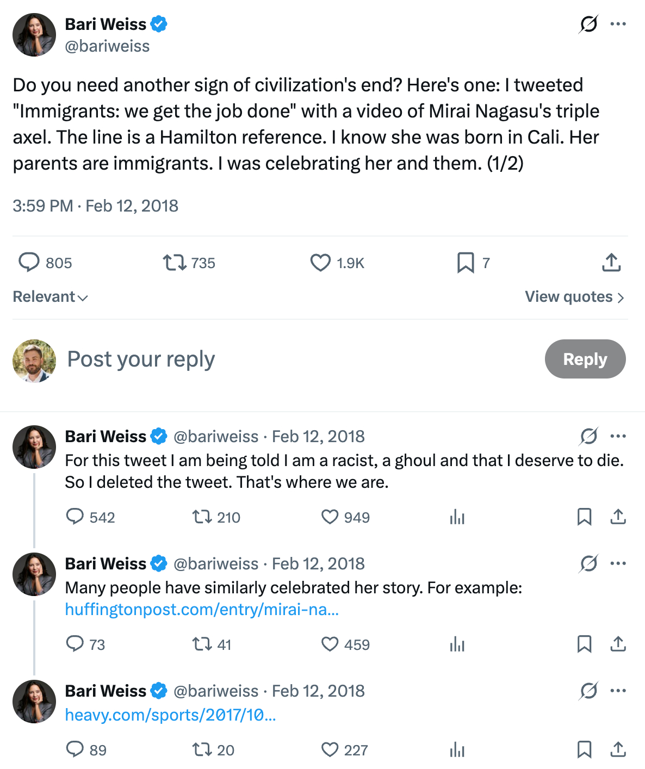The height and width of the screenshot is (769, 645).
Task: Open the Relevant sort dropdown
Action: click(50, 297)
